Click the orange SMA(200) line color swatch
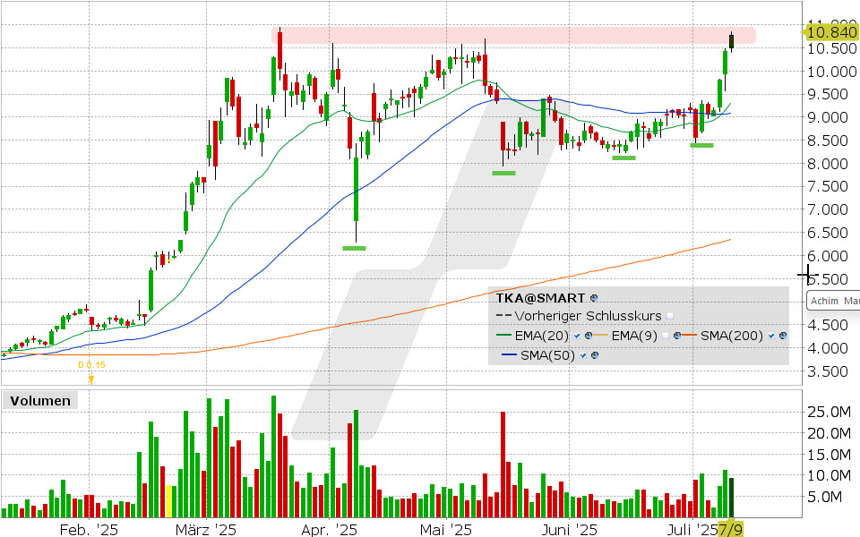 690,336
